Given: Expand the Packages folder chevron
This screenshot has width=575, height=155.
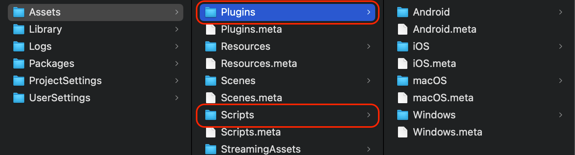Looking at the screenshot, I should tap(177, 63).
